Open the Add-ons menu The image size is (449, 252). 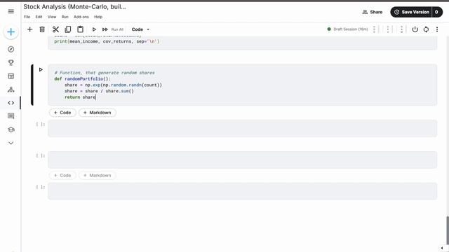pyautogui.click(x=81, y=17)
